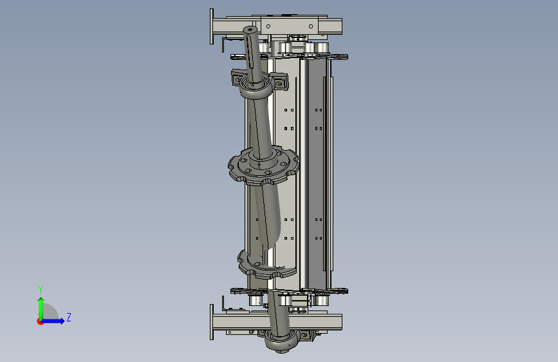
Task: Click the red origin ball of the coordinate triad
Action: click(x=40, y=321)
